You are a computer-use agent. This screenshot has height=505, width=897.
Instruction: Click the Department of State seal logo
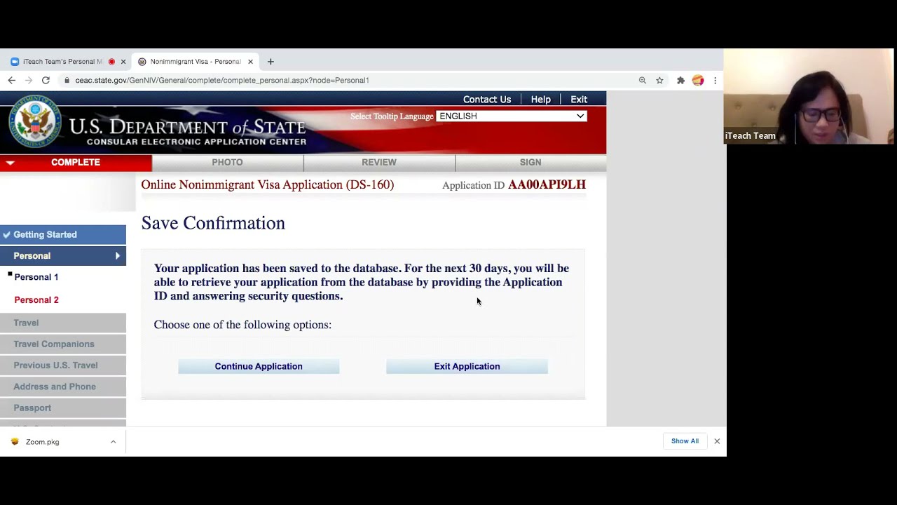click(35, 121)
